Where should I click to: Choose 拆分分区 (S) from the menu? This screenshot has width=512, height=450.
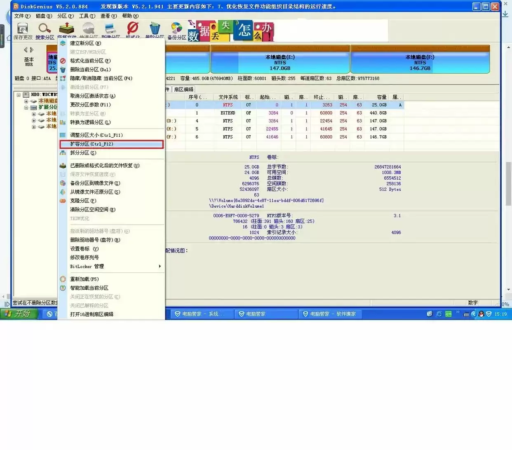[112, 153]
